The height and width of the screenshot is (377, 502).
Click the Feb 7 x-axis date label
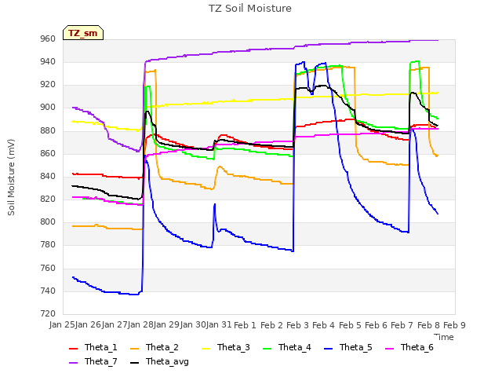402,325
